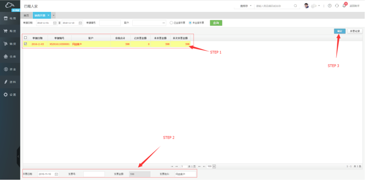
Task: Switch to the 首页 tab
Action: 26,15
